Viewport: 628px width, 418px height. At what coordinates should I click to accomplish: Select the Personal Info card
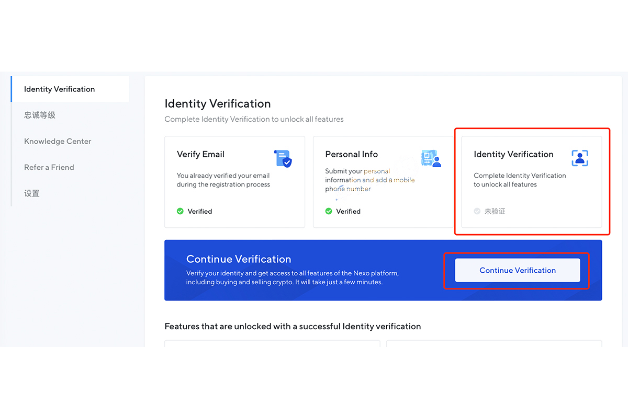click(383, 182)
